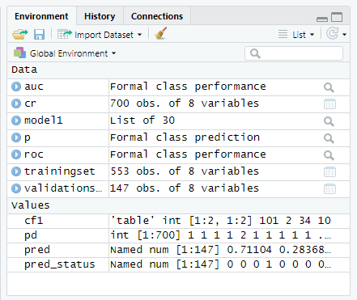Expand the trainingset variable listing arrow
Image resolution: width=357 pixels, height=300 pixels.
16,171
